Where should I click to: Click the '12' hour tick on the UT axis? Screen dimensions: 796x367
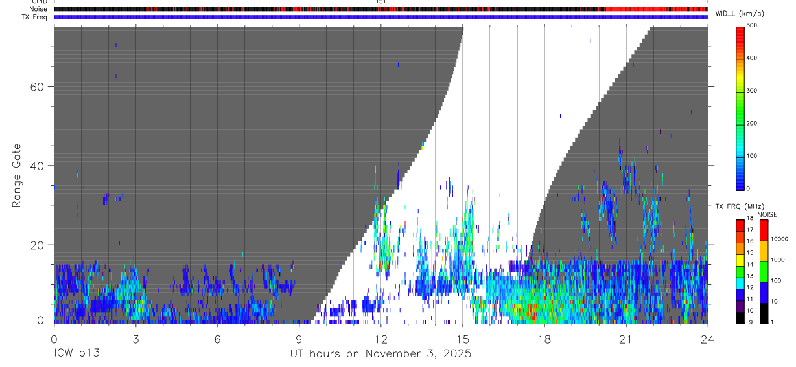(x=380, y=339)
